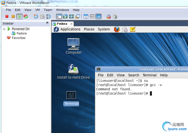Open the Team menu
188x133 pixels.
pyautogui.click(x=48, y=10)
